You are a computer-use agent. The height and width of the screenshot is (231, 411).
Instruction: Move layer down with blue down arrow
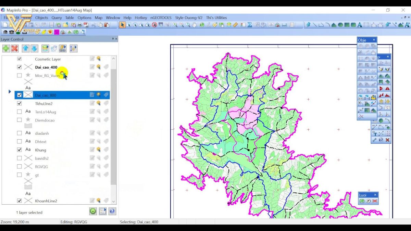point(34,49)
